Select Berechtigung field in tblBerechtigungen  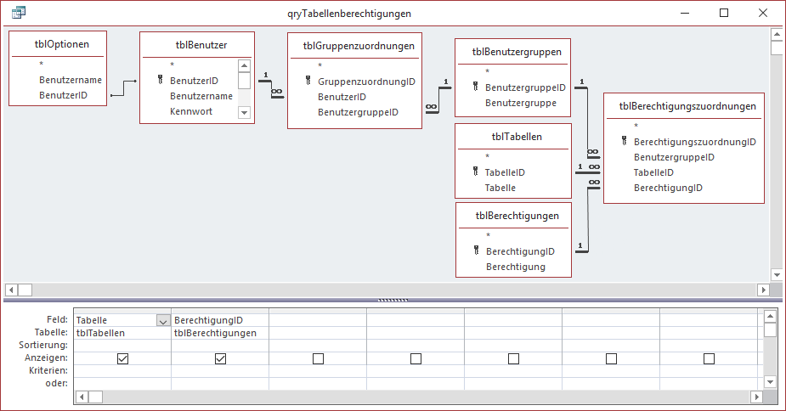(517, 267)
